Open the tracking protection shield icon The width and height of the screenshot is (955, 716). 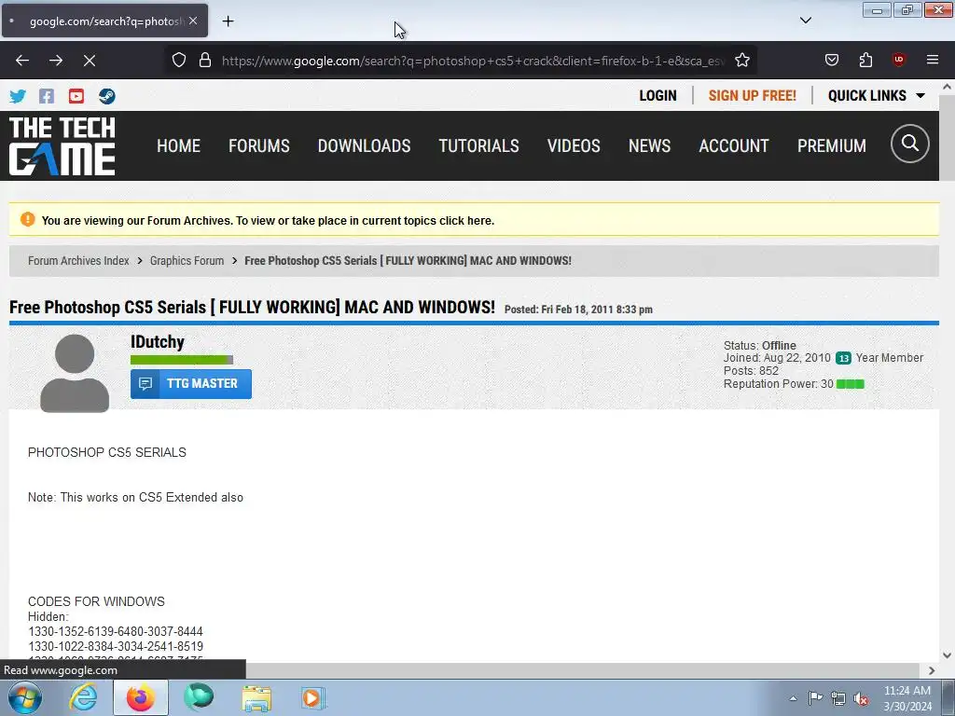[x=178, y=60]
